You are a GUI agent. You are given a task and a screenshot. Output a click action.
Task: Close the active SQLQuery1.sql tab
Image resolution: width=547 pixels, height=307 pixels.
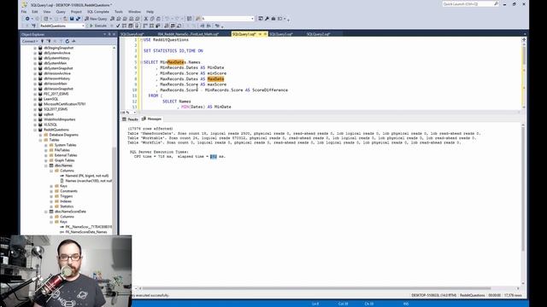click(x=265, y=34)
